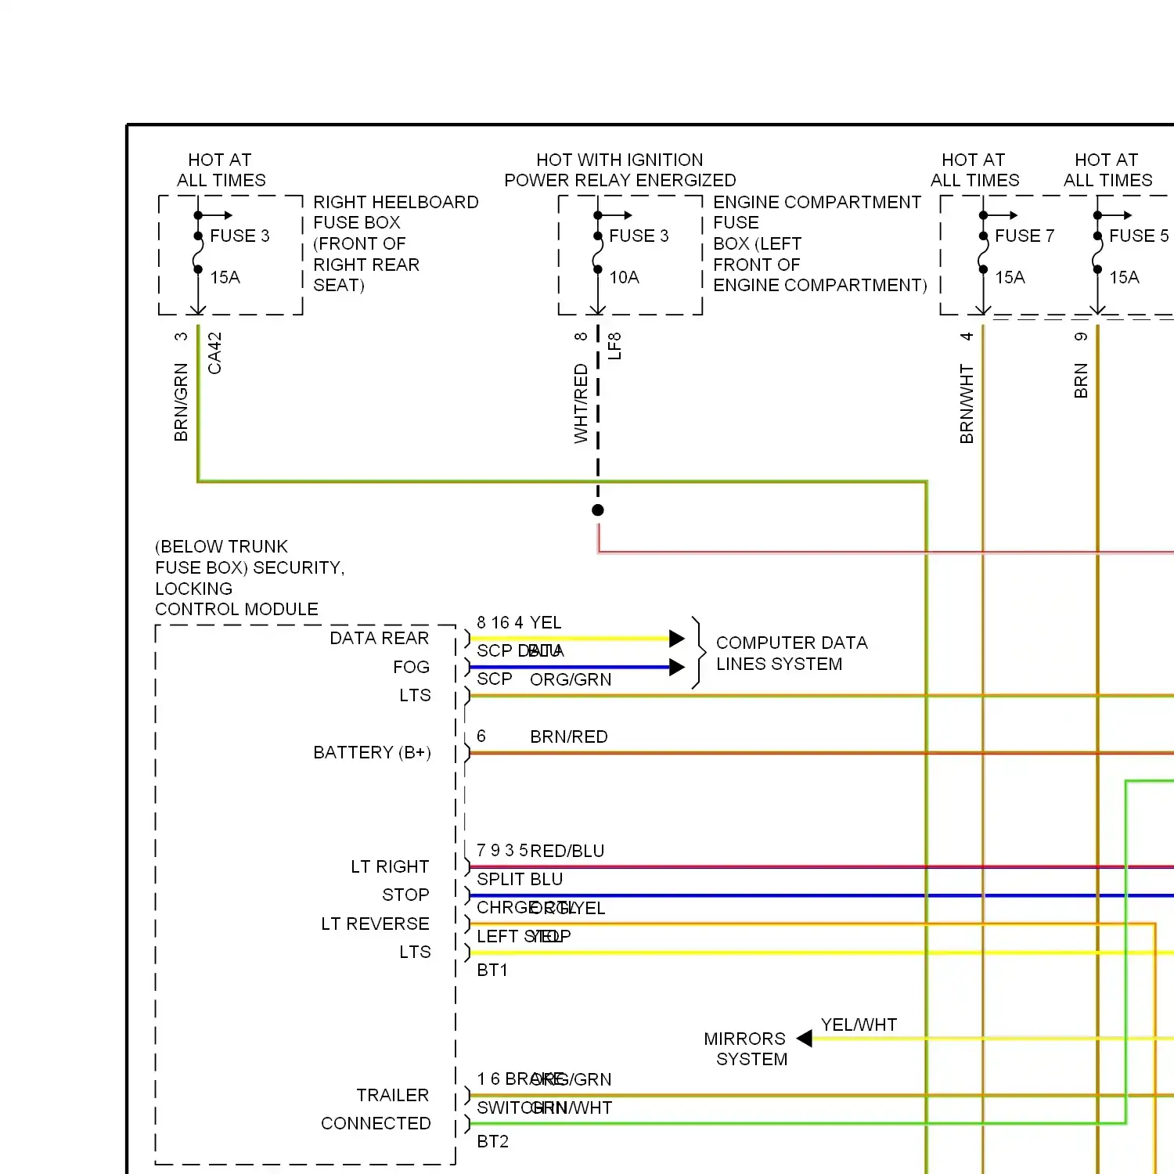This screenshot has width=1174, height=1174.
Task: Click the blue wire arrowhead to data lines
Action: 677,668
